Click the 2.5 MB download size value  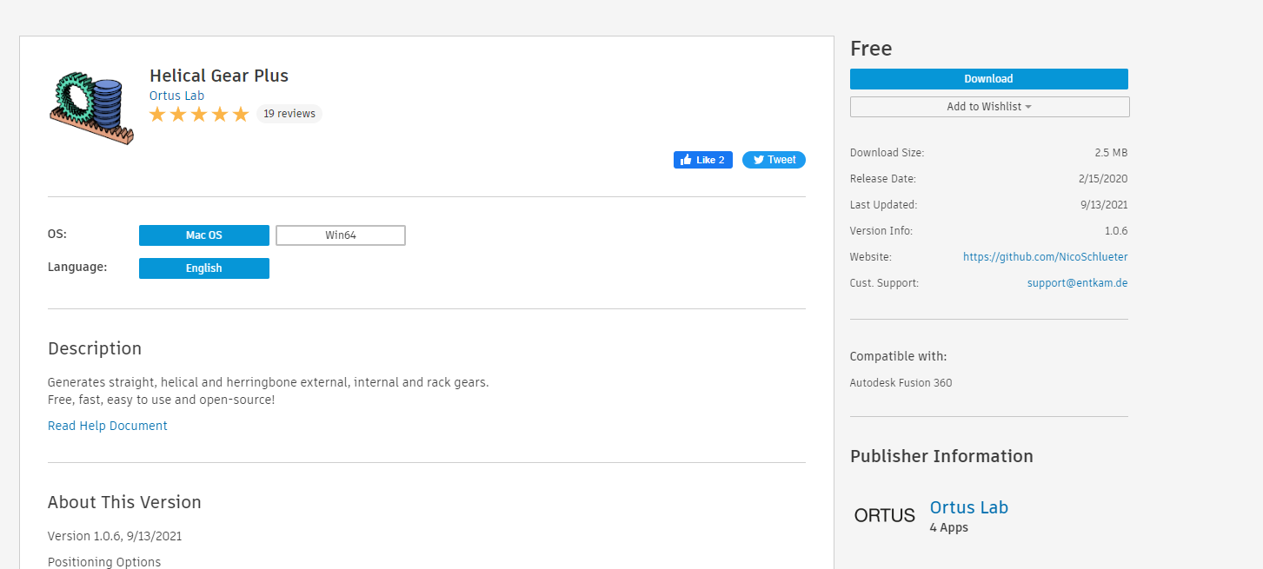[1111, 153]
